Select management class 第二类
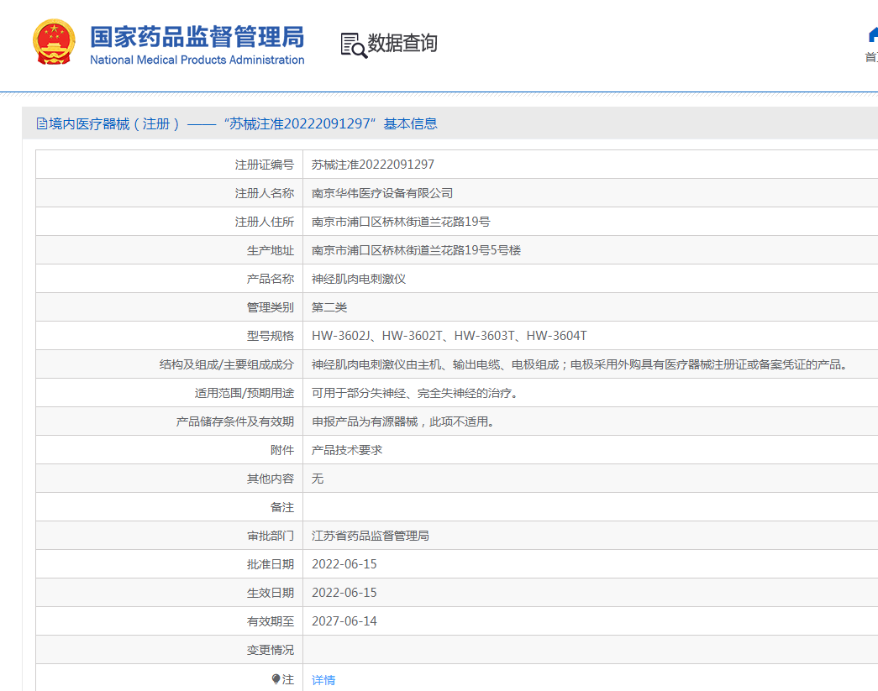Viewport: 878px width, 691px height. click(329, 307)
